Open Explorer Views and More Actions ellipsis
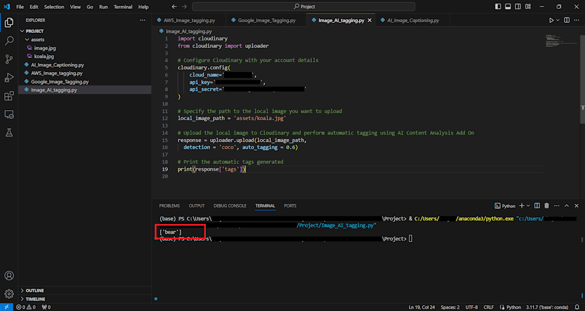Viewport: 585px width, 311px height. tap(143, 20)
